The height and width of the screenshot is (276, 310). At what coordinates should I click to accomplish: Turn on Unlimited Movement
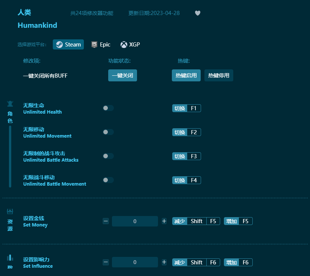[108, 132]
